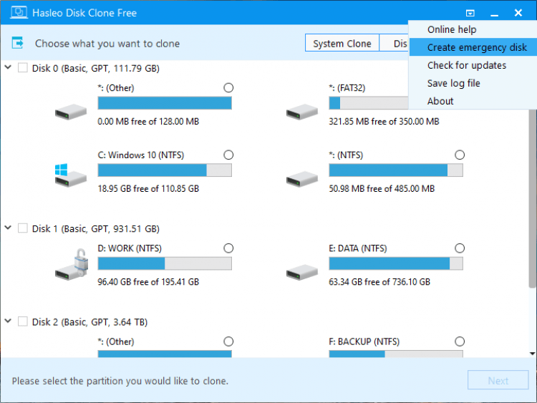537x403 pixels.
Task: Collapse the Disk 0 partition list
Action: (x=8, y=68)
